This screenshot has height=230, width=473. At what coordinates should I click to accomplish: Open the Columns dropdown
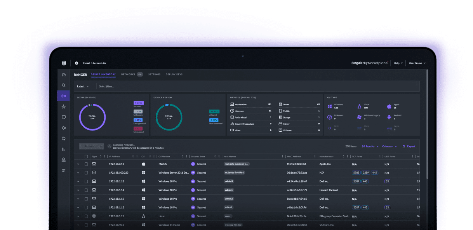390,146
